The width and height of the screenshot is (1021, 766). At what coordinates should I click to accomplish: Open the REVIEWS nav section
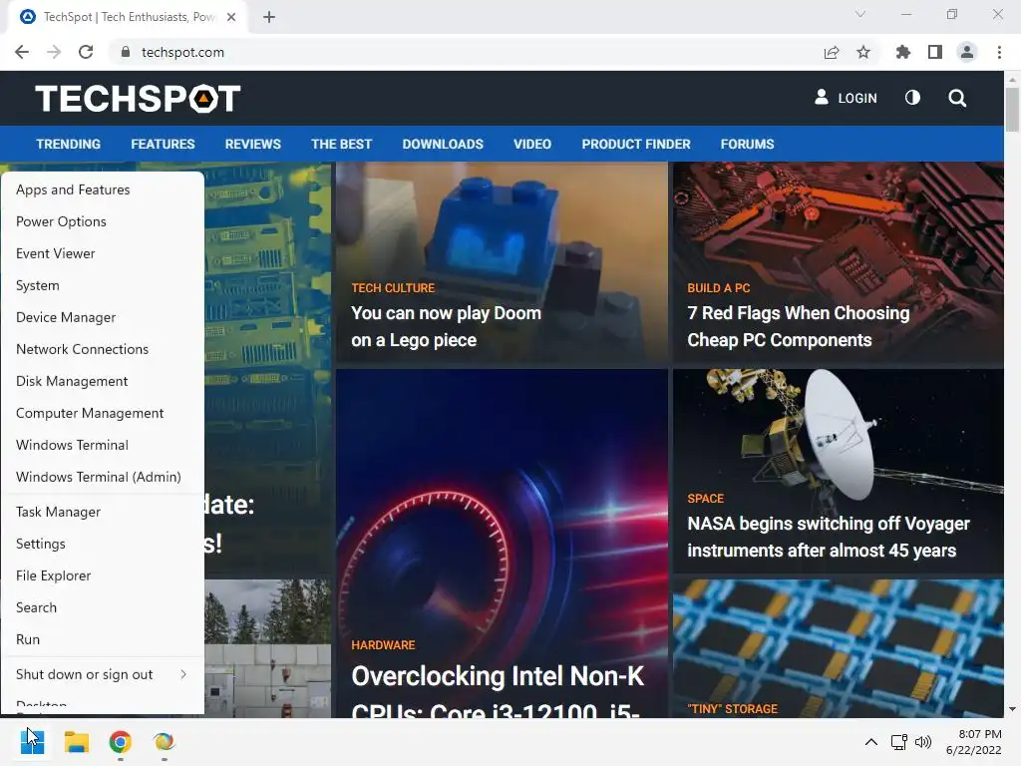pyautogui.click(x=252, y=144)
